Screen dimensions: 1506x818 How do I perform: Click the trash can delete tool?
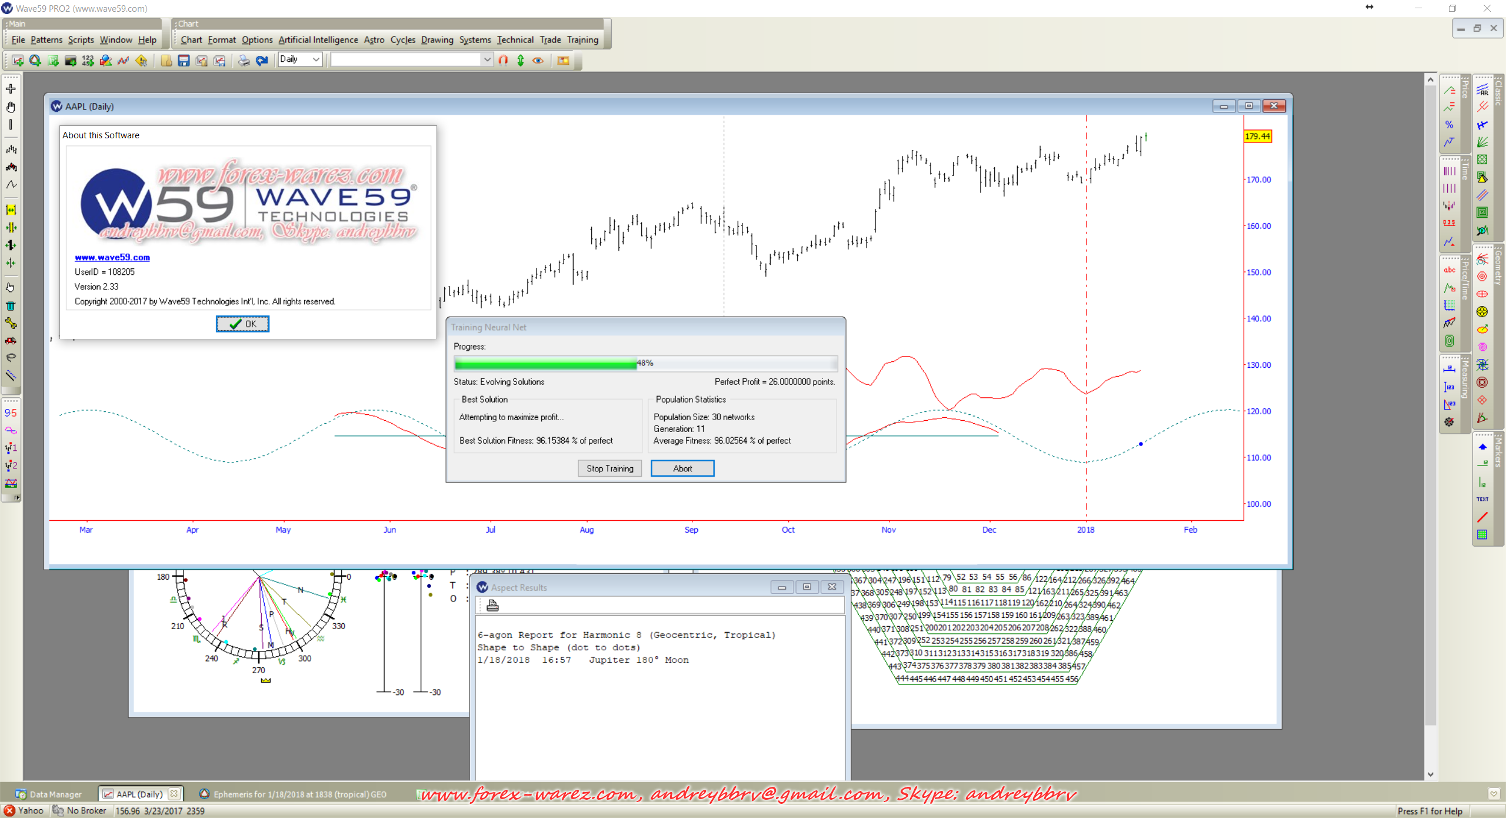(x=11, y=305)
